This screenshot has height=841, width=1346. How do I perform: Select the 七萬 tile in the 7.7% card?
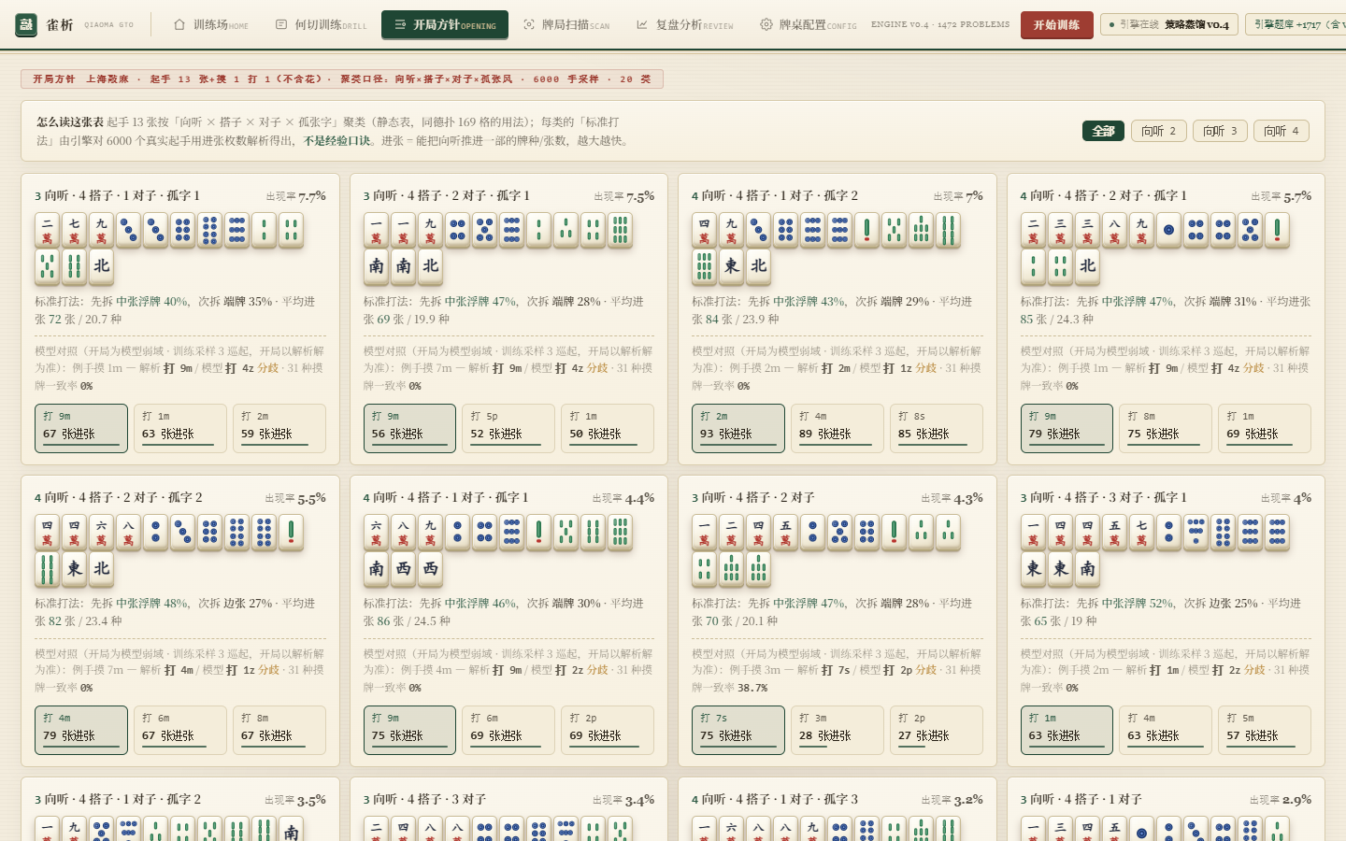click(x=74, y=230)
